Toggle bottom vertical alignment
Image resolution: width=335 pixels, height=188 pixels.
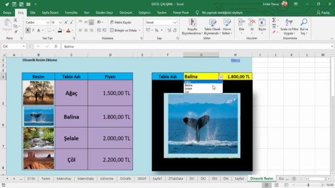tap(91, 22)
